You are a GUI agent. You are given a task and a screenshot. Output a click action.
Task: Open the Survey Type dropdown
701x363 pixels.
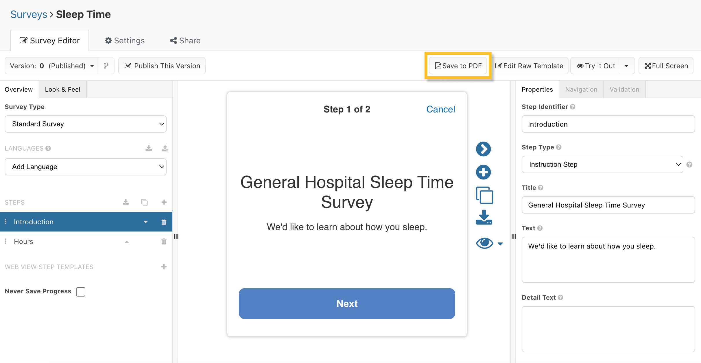coord(86,124)
